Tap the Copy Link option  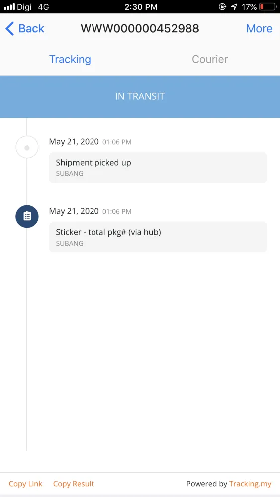click(x=25, y=484)
